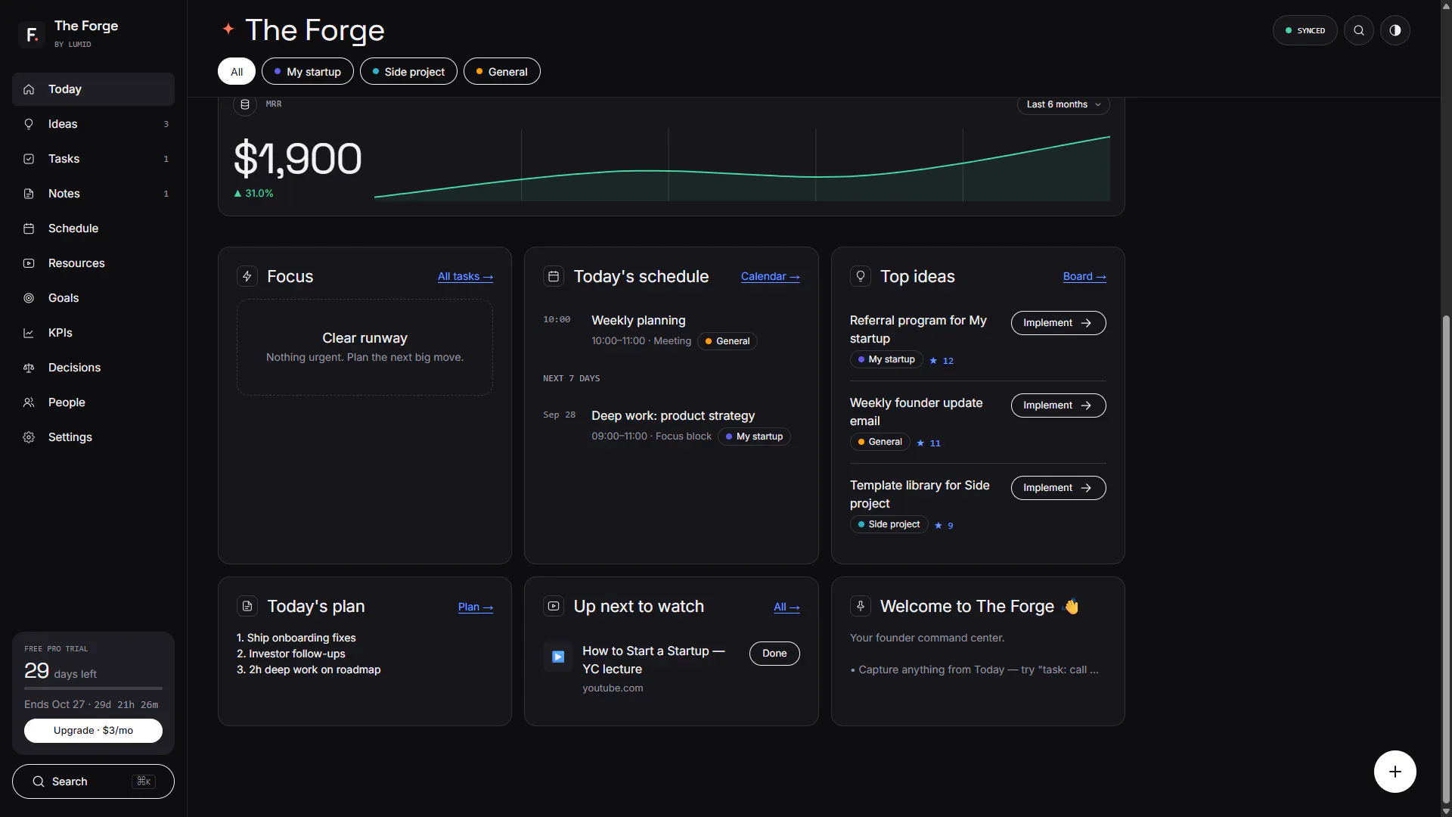This screenshot has width=1452, height=817.
Task: Open People in the sidebar
Action: tap(93, 402)
